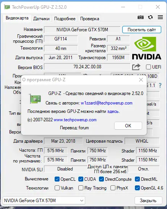Click the О программе GPU-Z dialog title
The width and height of the screenshot is (167, 209).
click(x=44, y=80)
